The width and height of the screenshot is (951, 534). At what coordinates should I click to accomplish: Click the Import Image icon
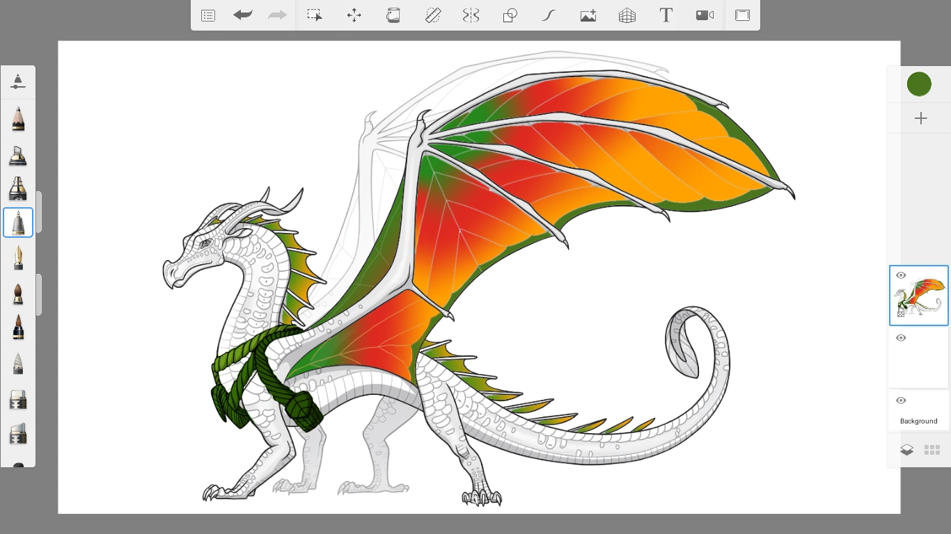point(588,15)
